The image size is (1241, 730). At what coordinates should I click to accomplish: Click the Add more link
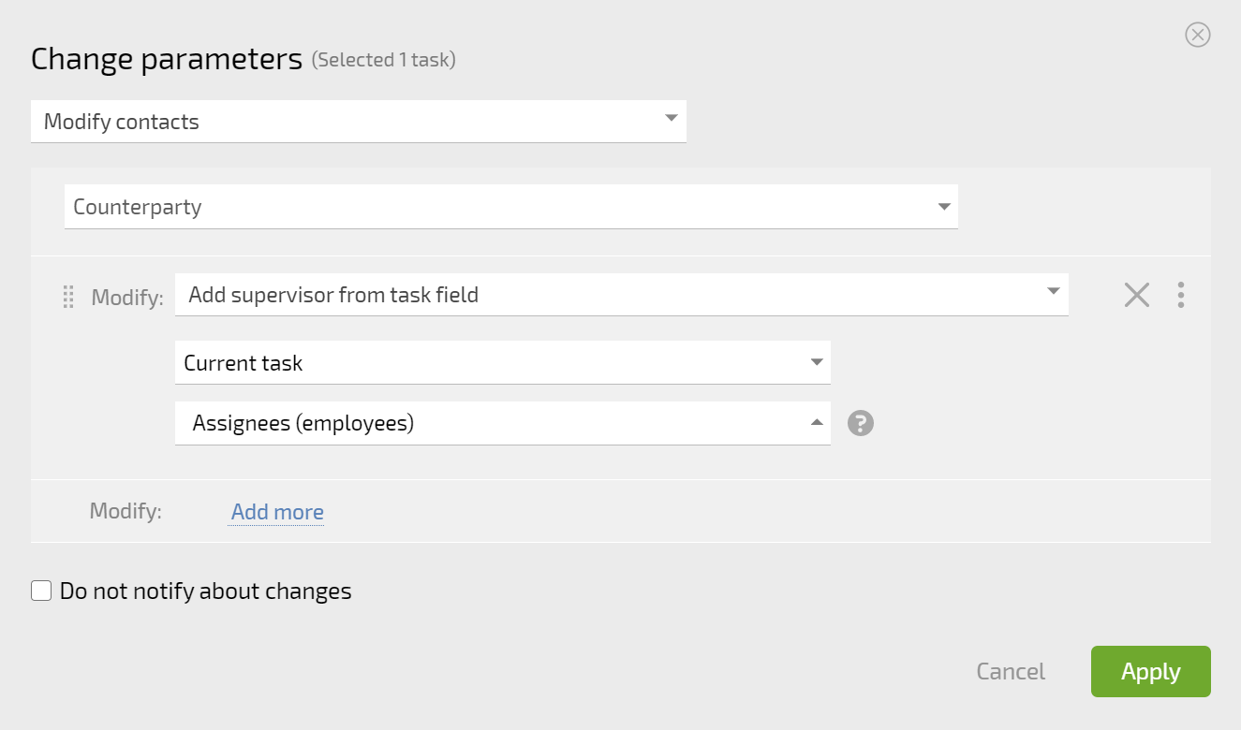coord(277,512)
